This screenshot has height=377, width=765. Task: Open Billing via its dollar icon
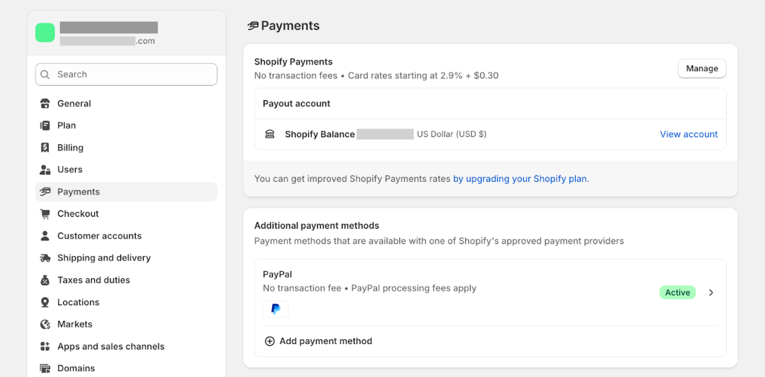pyautogui.click(x=45, y=147)
